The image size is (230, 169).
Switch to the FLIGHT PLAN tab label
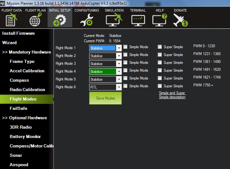click(x=35, y=10)
